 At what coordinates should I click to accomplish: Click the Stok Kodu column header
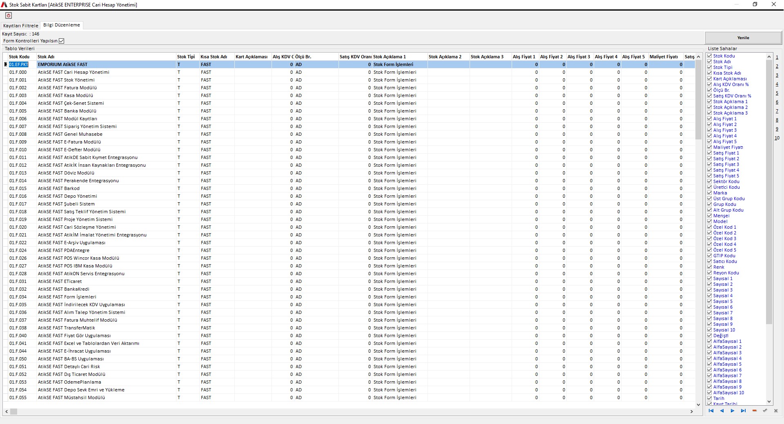[22, 57]
